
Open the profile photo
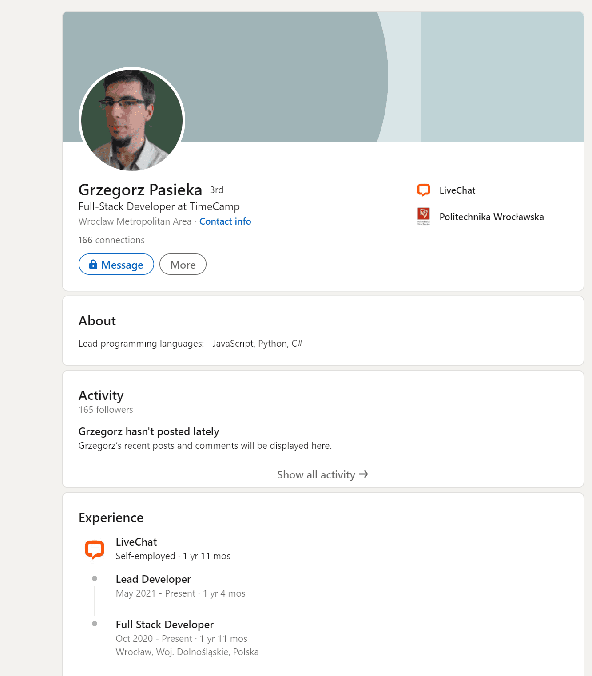coord(132,120)
